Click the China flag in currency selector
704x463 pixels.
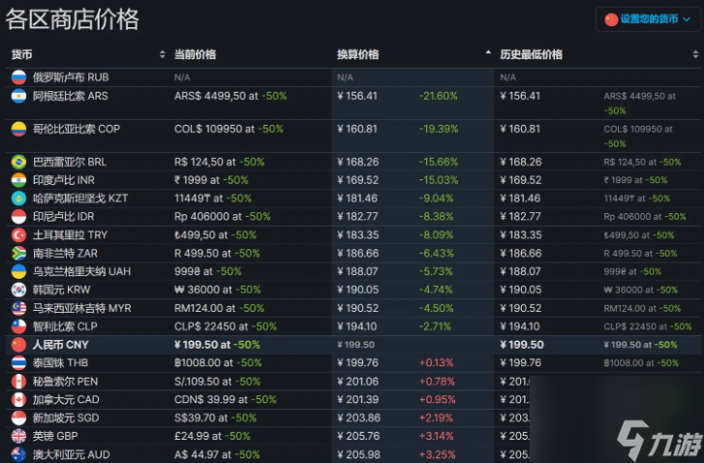611,19
